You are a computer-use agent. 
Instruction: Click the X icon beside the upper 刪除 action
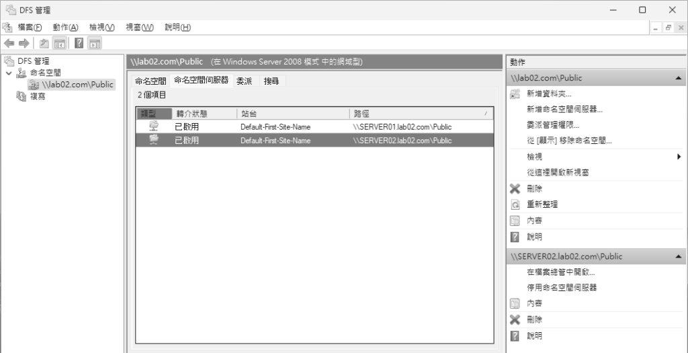click(x=515, y=189)
